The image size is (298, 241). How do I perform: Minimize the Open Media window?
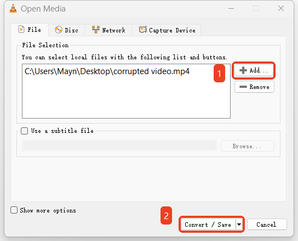pos(231,8)
